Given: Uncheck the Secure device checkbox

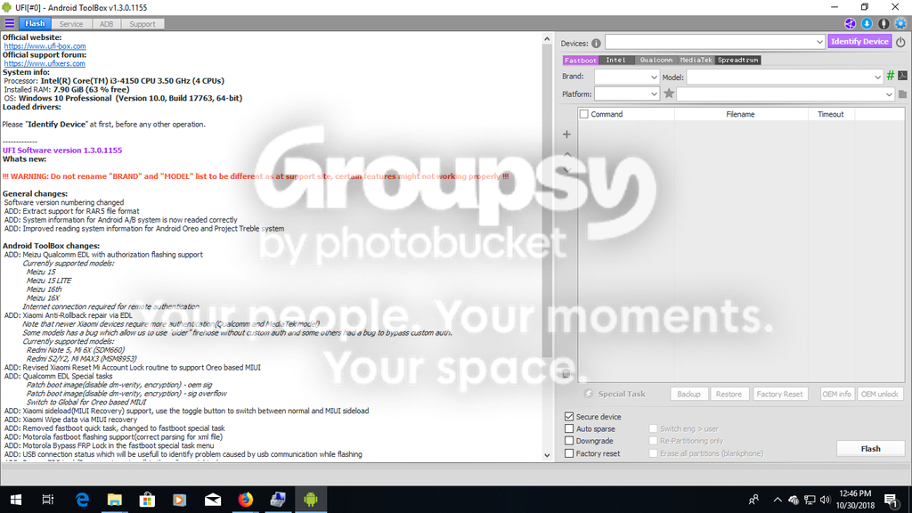Looking at the screenshot, I should (569, 417).
